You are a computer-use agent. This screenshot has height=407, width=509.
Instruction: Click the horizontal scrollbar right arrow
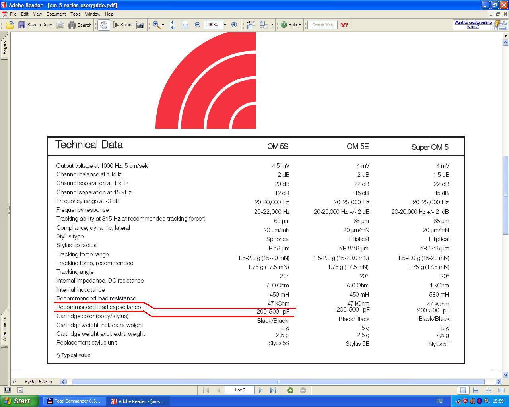(499, 382)
